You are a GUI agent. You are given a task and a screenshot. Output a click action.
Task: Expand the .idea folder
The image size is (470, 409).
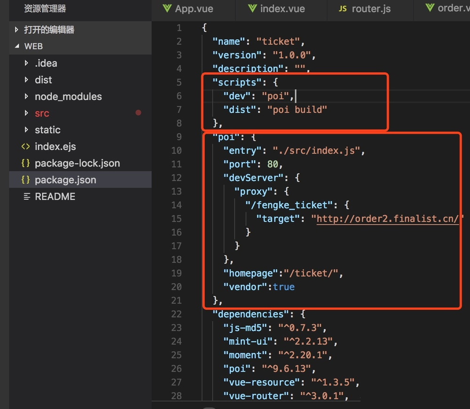point(46,63)
